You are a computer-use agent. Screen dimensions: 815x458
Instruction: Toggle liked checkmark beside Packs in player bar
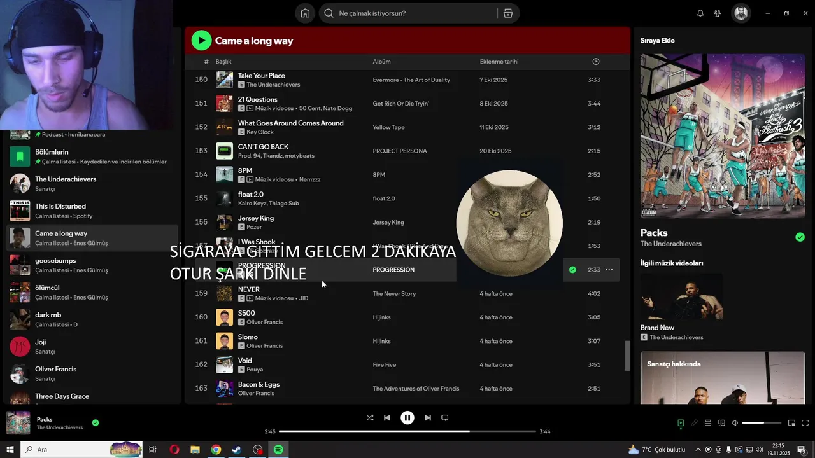pos(96,422)
